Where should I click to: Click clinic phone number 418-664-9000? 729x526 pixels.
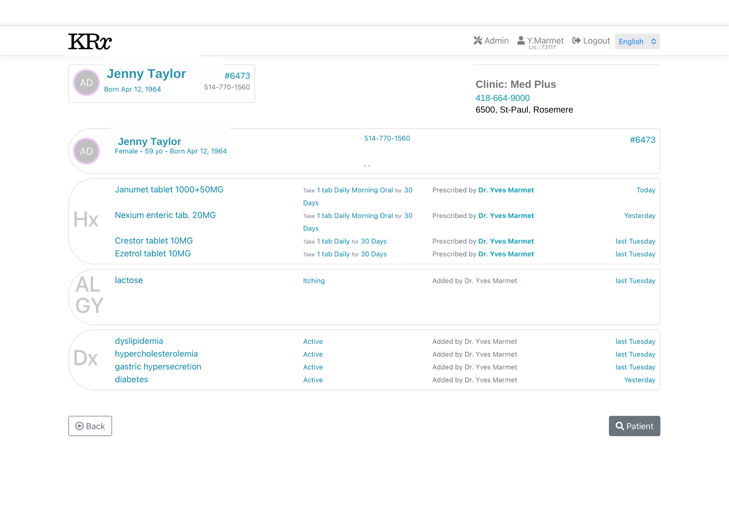coord(502,98)
